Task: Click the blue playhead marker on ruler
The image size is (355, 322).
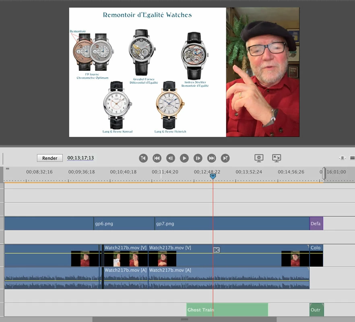Action: click(213, 176)
